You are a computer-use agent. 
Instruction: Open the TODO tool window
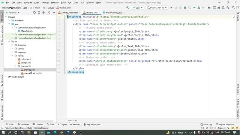click(x=10, y=124)
